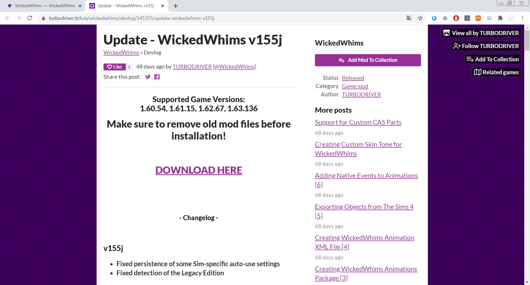Open the translate page icon
Image resolution: width=530 pixels, height=285 pixels.
point(409,18)
